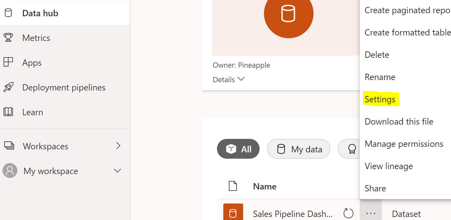Click the My workspace avatar icon
The width and height of the screenshot is (451, 220).
[10, 170]
